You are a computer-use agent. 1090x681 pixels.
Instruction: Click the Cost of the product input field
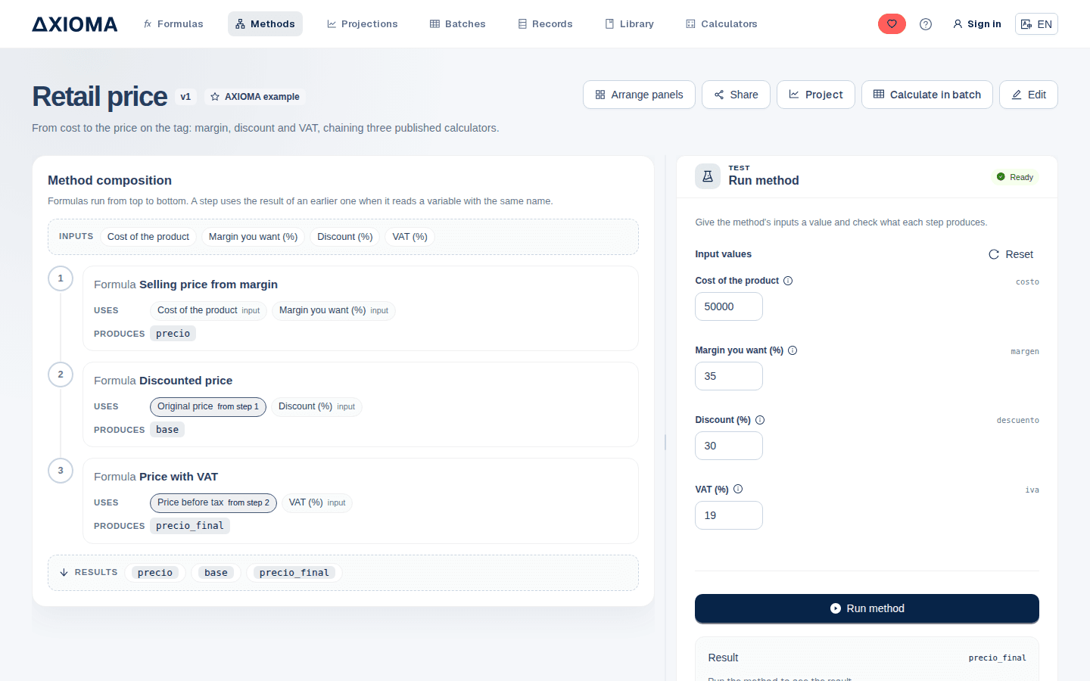729,306
